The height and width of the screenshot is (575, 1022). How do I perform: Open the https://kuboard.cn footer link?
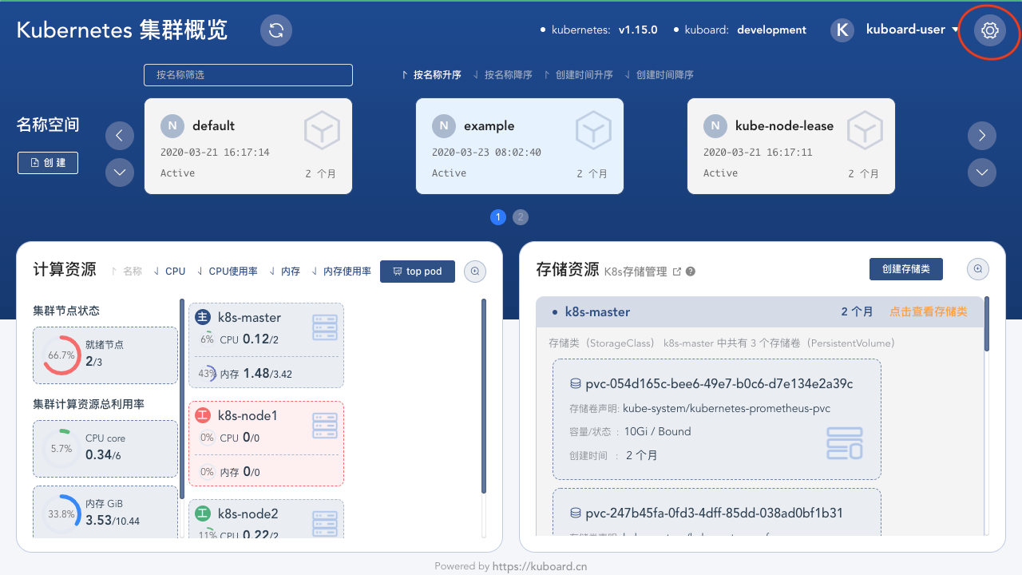coord(540,566)
